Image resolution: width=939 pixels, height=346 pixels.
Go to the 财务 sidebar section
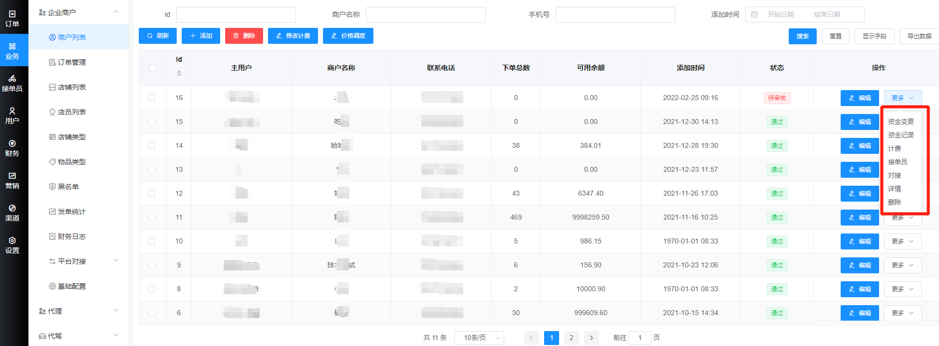pos(12,148)
